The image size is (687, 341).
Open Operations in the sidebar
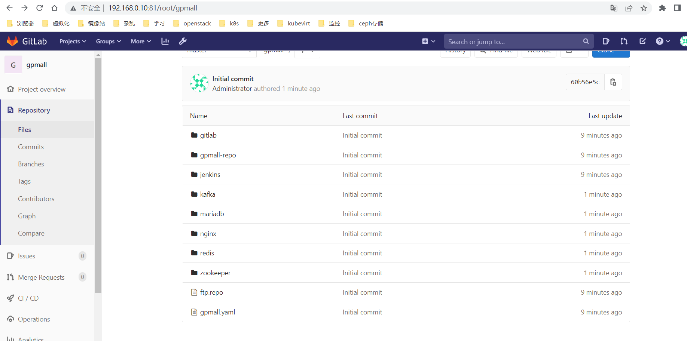(x=34, y=319)
